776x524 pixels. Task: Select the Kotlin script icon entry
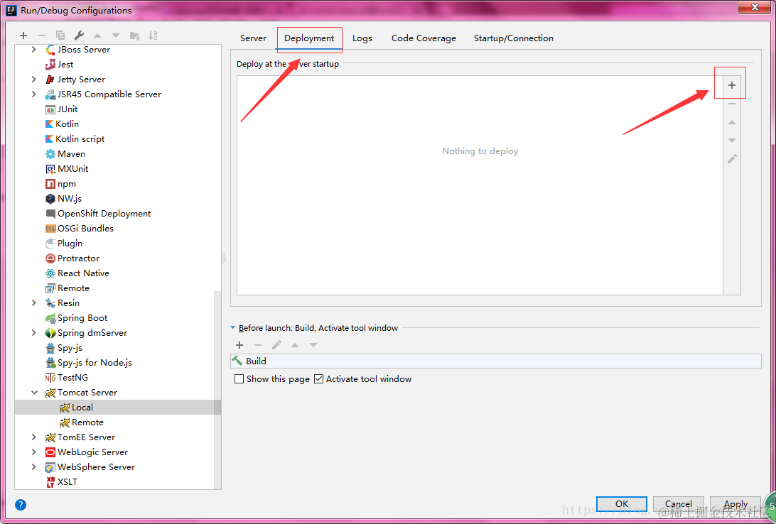(49, 139)
